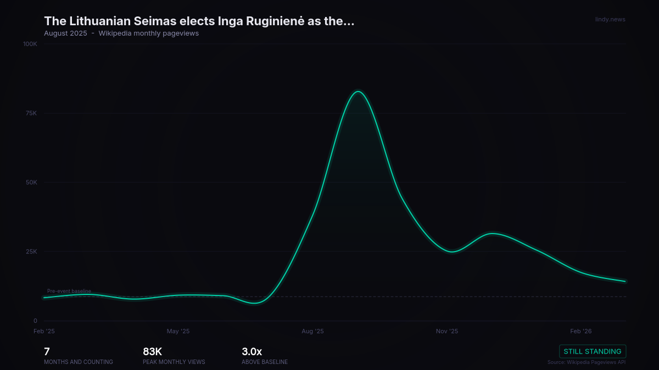Click the Nov '25 x-axis label
The height and width of the screenshot is (370, 659).
click(x=447, y=331)
